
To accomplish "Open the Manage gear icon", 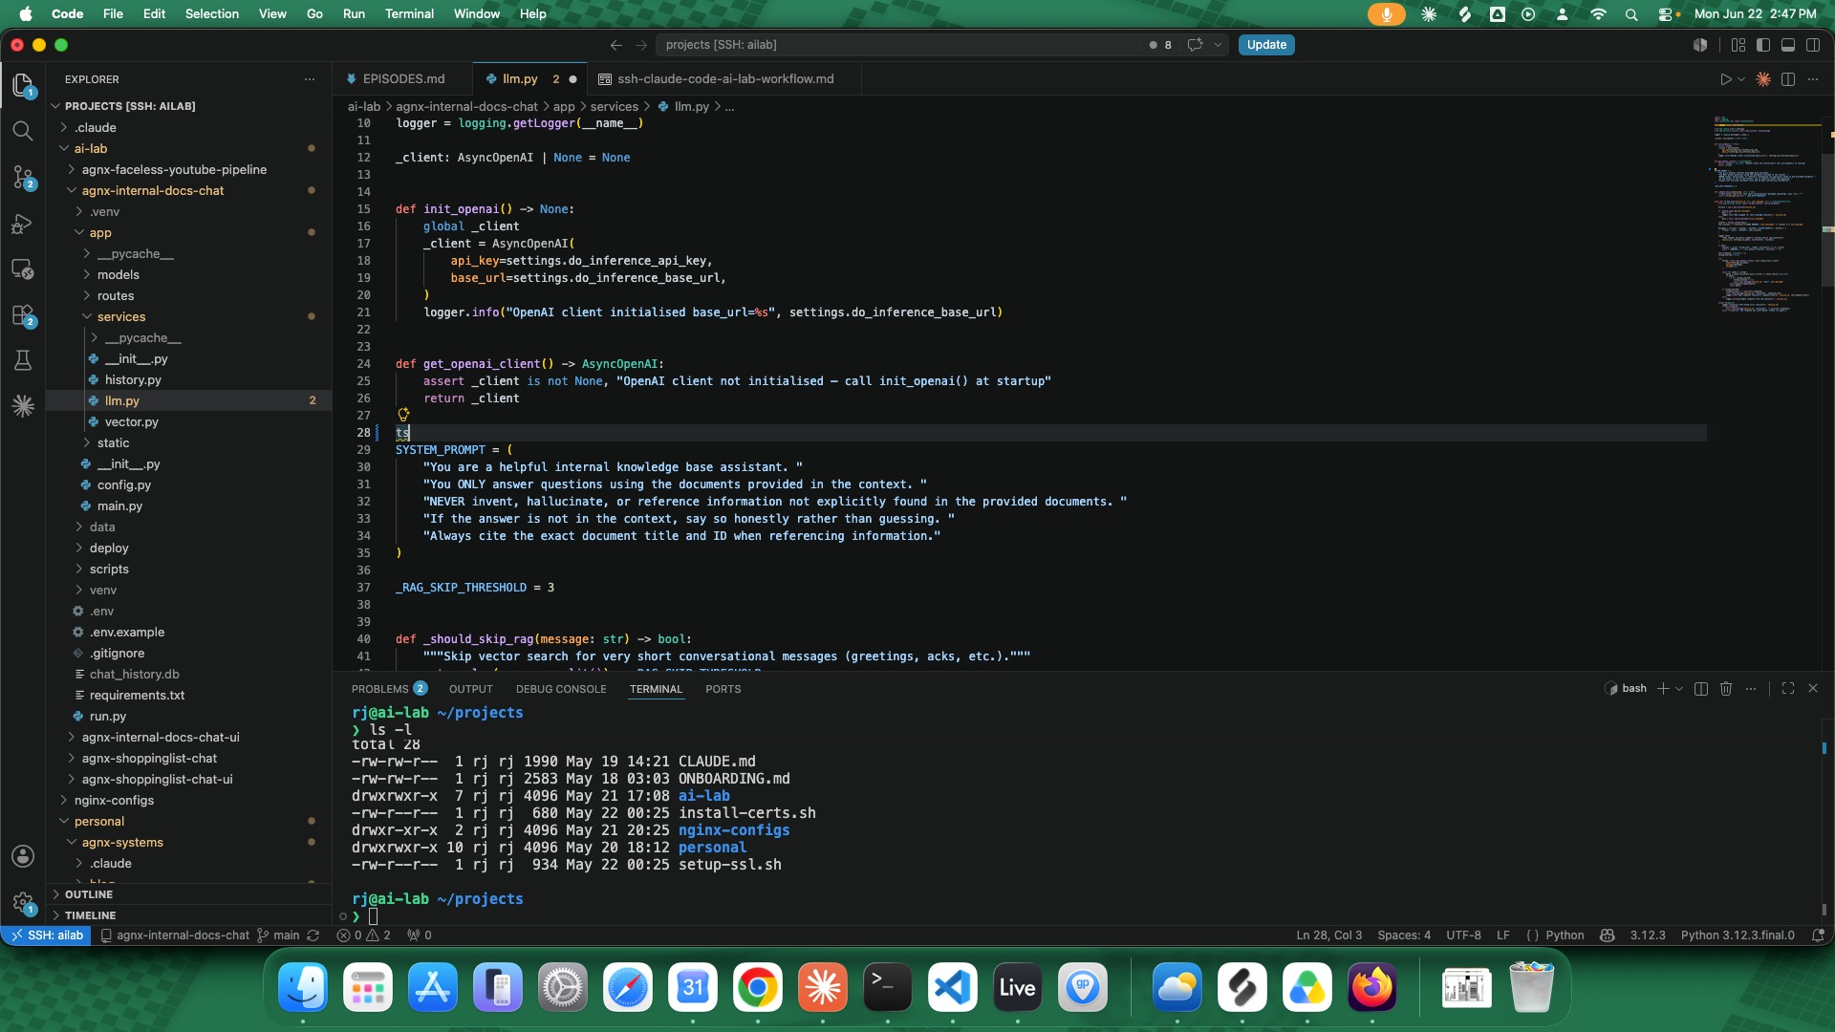I will (x=23, y=902).
